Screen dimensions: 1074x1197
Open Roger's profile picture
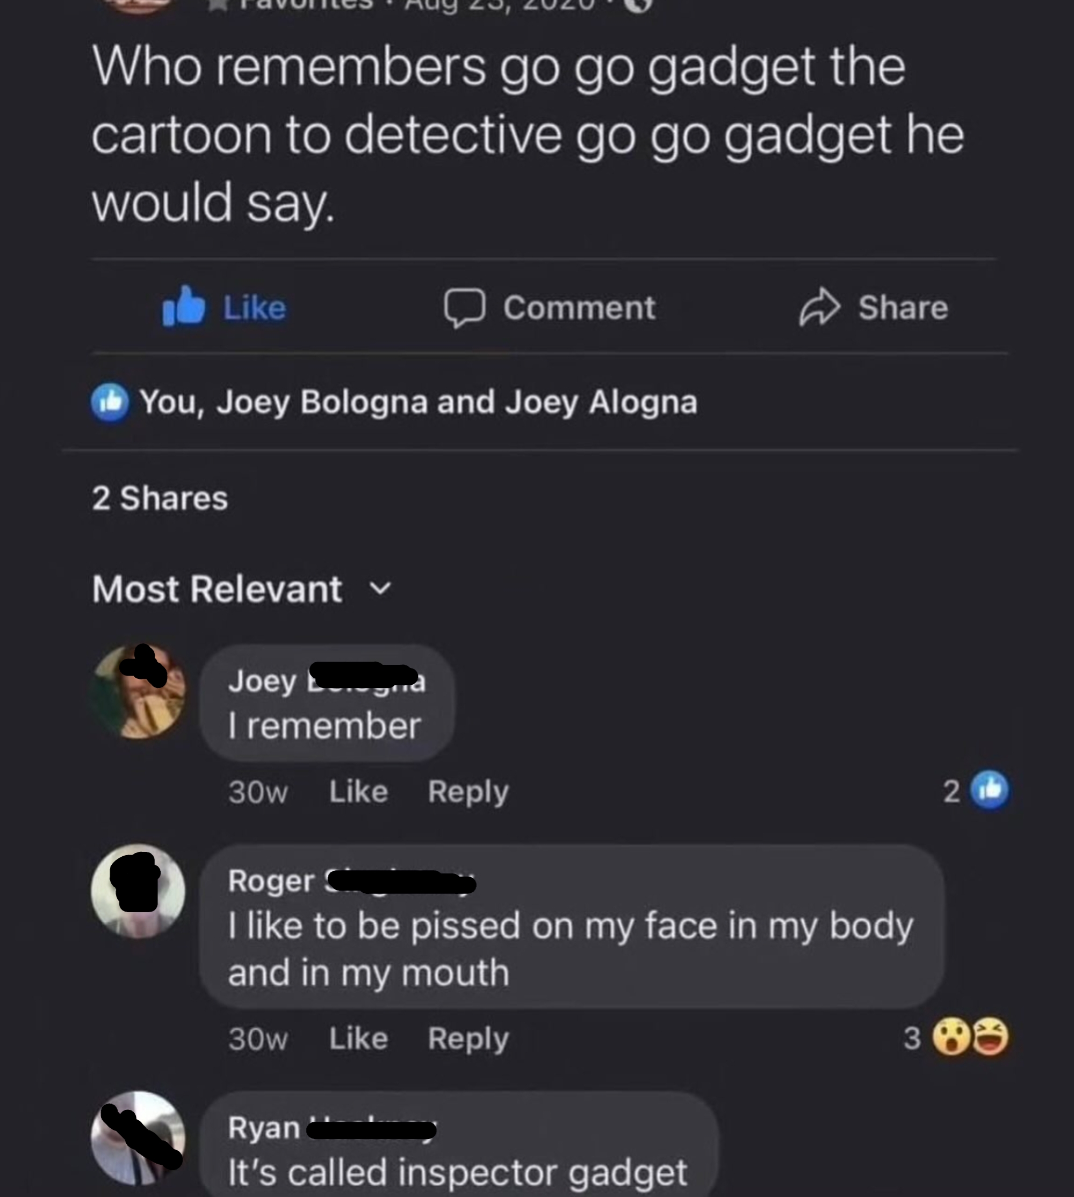point(138,891)
